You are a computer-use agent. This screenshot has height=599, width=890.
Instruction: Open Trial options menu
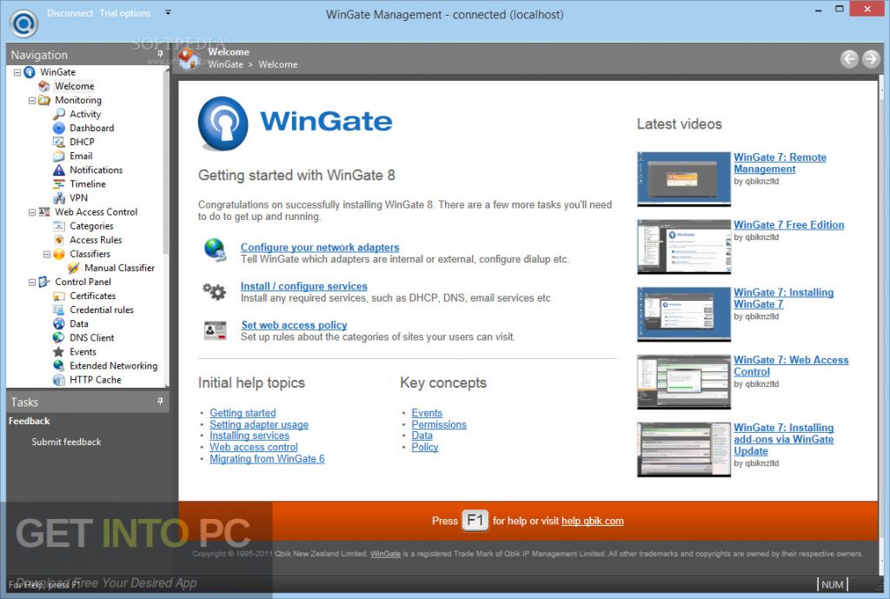pyautogui.click(x=125, y=13)
